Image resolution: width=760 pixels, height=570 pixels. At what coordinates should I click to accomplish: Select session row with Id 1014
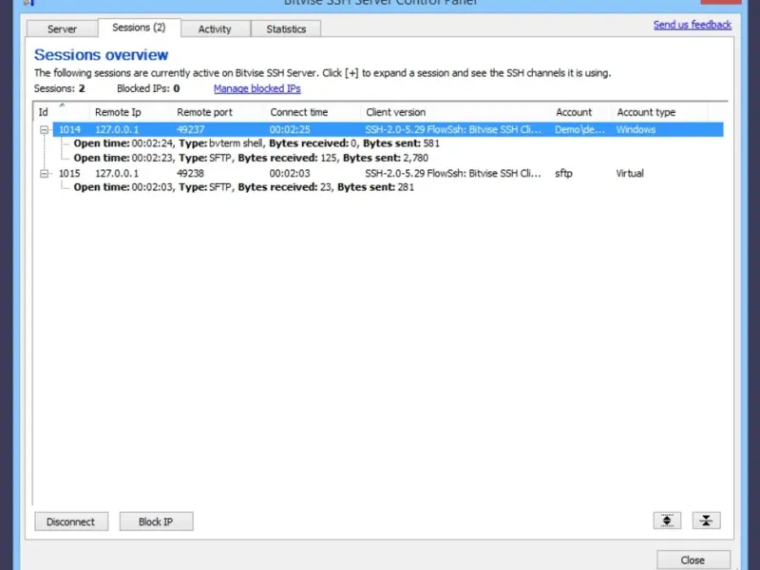(x=388, y=129)
